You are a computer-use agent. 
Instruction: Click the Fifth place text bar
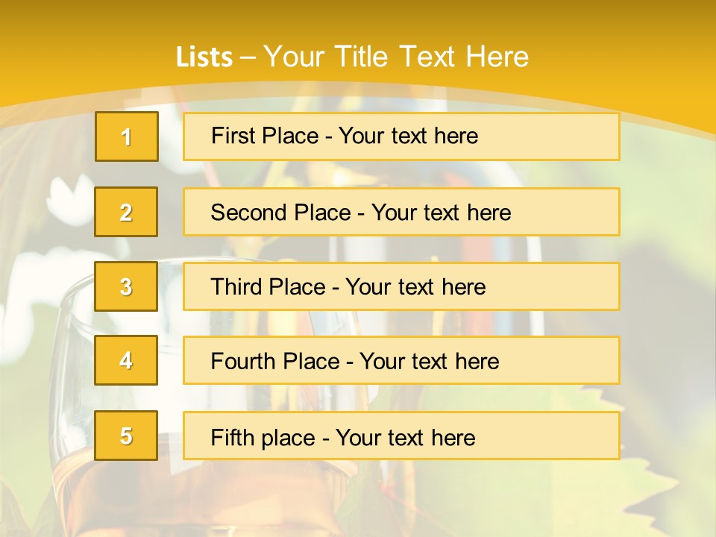[401, 436]
